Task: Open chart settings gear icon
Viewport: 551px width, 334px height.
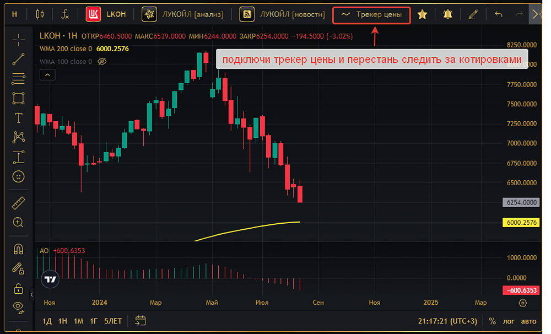Action: (522, 303)
